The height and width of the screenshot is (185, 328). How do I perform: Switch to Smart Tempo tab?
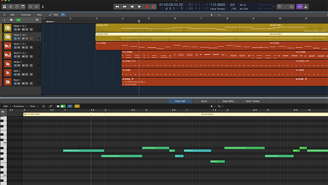pyautogui.click(x=253, y=101)
